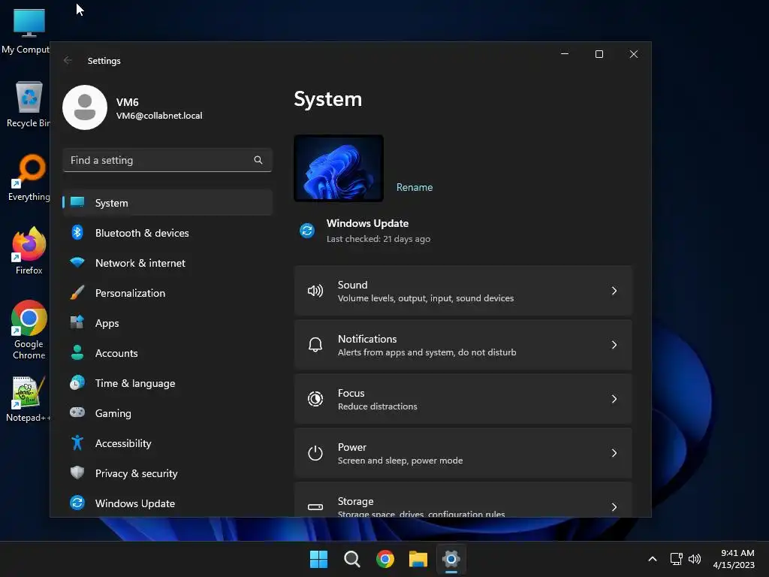Open Time & language settings

coord(167,382)
